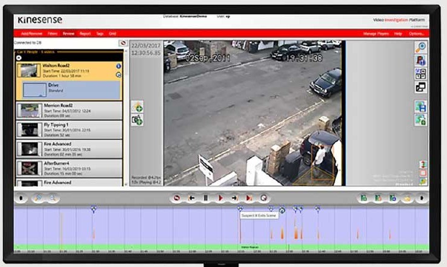Click the magnifier zoom icon beside the video

pyautogui.click(x=421, y=47)
